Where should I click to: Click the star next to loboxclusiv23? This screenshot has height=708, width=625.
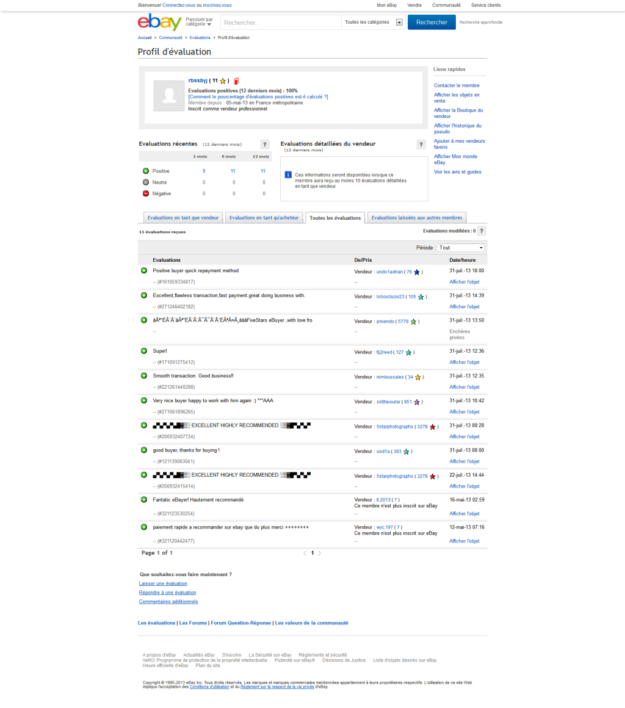tap(421, 297)
